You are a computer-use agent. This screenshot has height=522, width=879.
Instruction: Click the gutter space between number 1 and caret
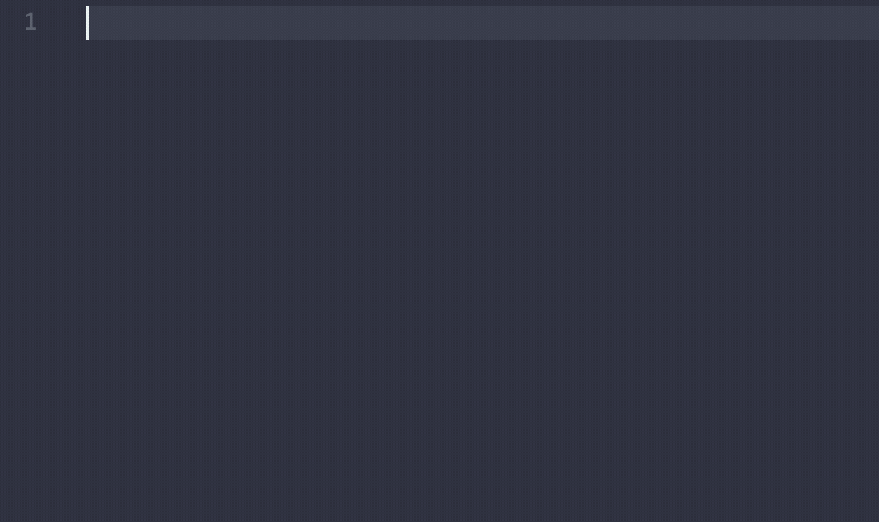point(61,23)
